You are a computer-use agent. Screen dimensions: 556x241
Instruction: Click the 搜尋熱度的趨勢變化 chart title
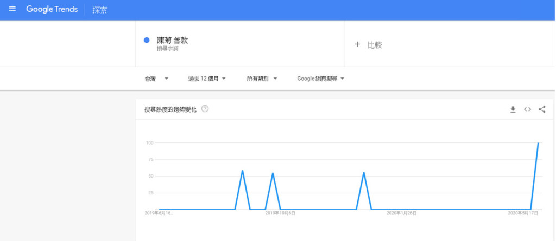[x=170, y=109]
